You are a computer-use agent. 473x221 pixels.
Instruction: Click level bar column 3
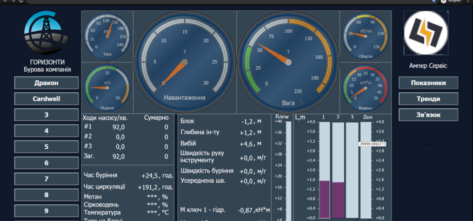(x=352, y=170)
